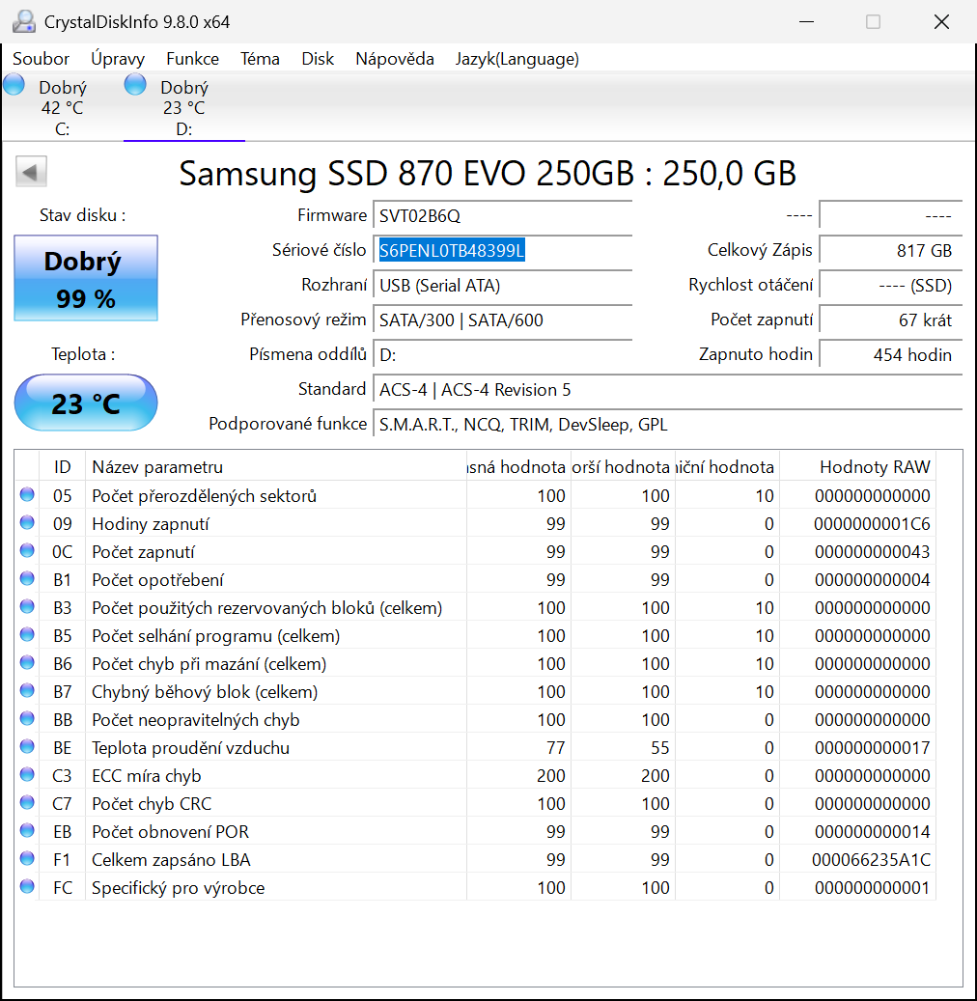Select the Hodiny zapnutí SMART row
977x1001 pixels.
[x=290, y=523]
